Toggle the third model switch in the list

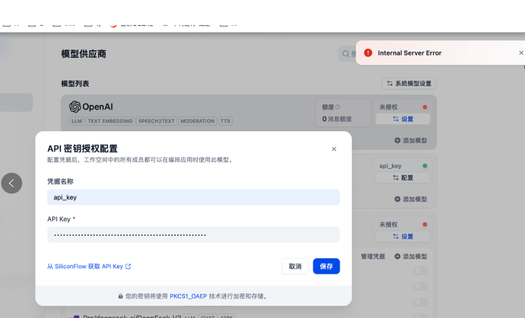(x=420, y=302)
